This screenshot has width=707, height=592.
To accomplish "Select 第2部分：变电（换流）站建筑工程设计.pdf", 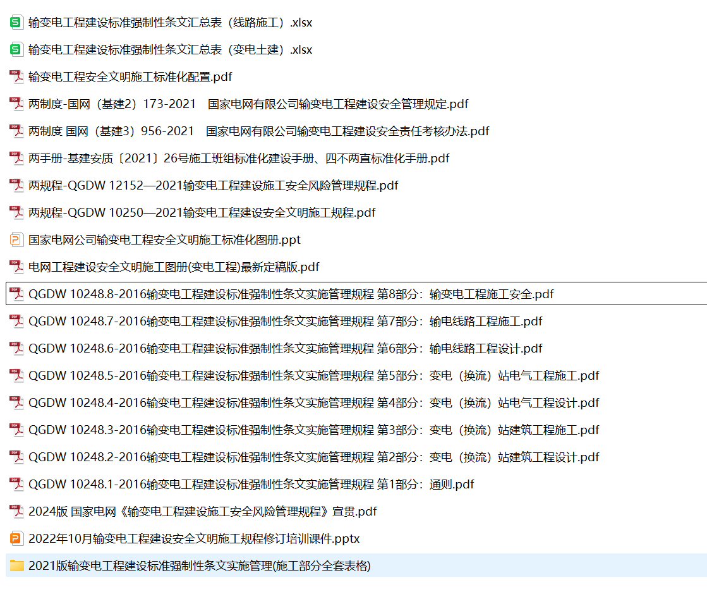I will click(x=488, y=457).
